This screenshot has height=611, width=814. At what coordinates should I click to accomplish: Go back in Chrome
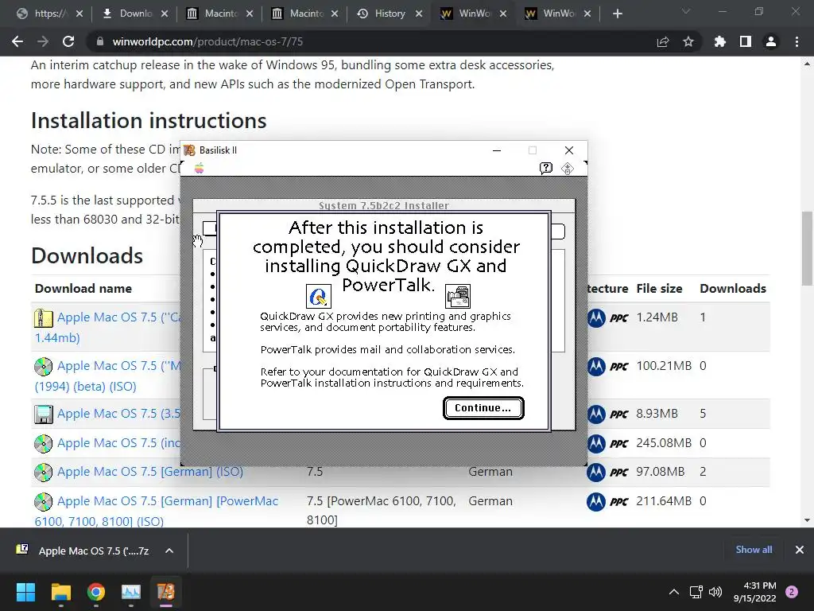coord(17,41)
